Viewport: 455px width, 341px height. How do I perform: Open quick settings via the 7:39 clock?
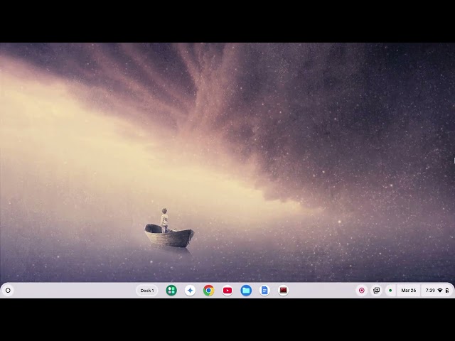pos(430,291)
